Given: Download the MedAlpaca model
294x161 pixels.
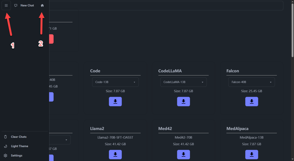Looking at the screenshot, I should 252,154.
